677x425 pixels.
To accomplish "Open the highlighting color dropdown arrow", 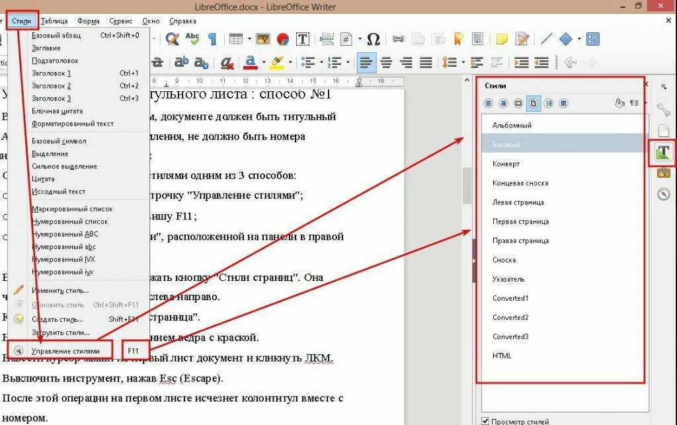I will tap(290, 63).
